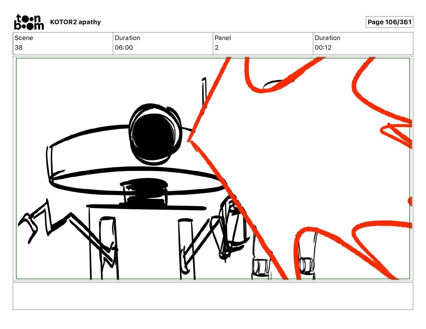The height and width of the screenshot is (329, 426).
Task: Select the panel duration value '00:12'
Action: click(323, 48)
